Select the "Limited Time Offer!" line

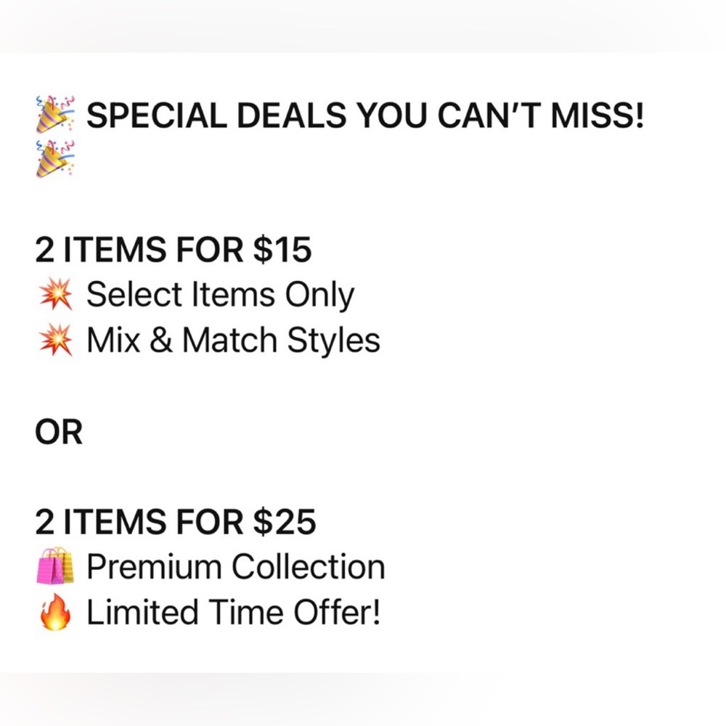(x=233, y=613)
